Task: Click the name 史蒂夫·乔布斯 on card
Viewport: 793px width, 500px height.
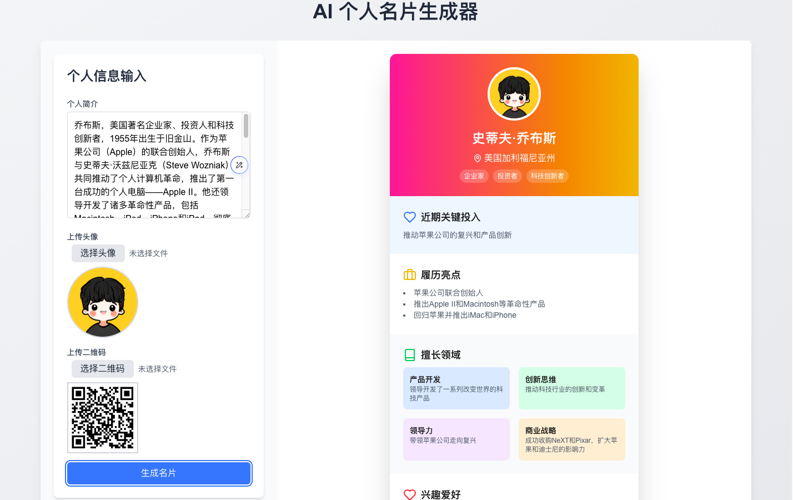Action: 514,138
